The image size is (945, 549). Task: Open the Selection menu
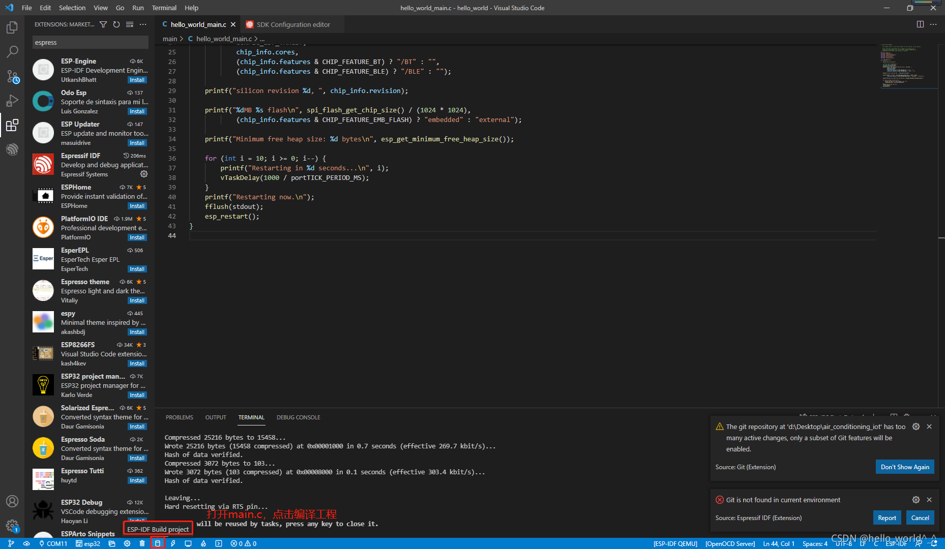[72, 8]
